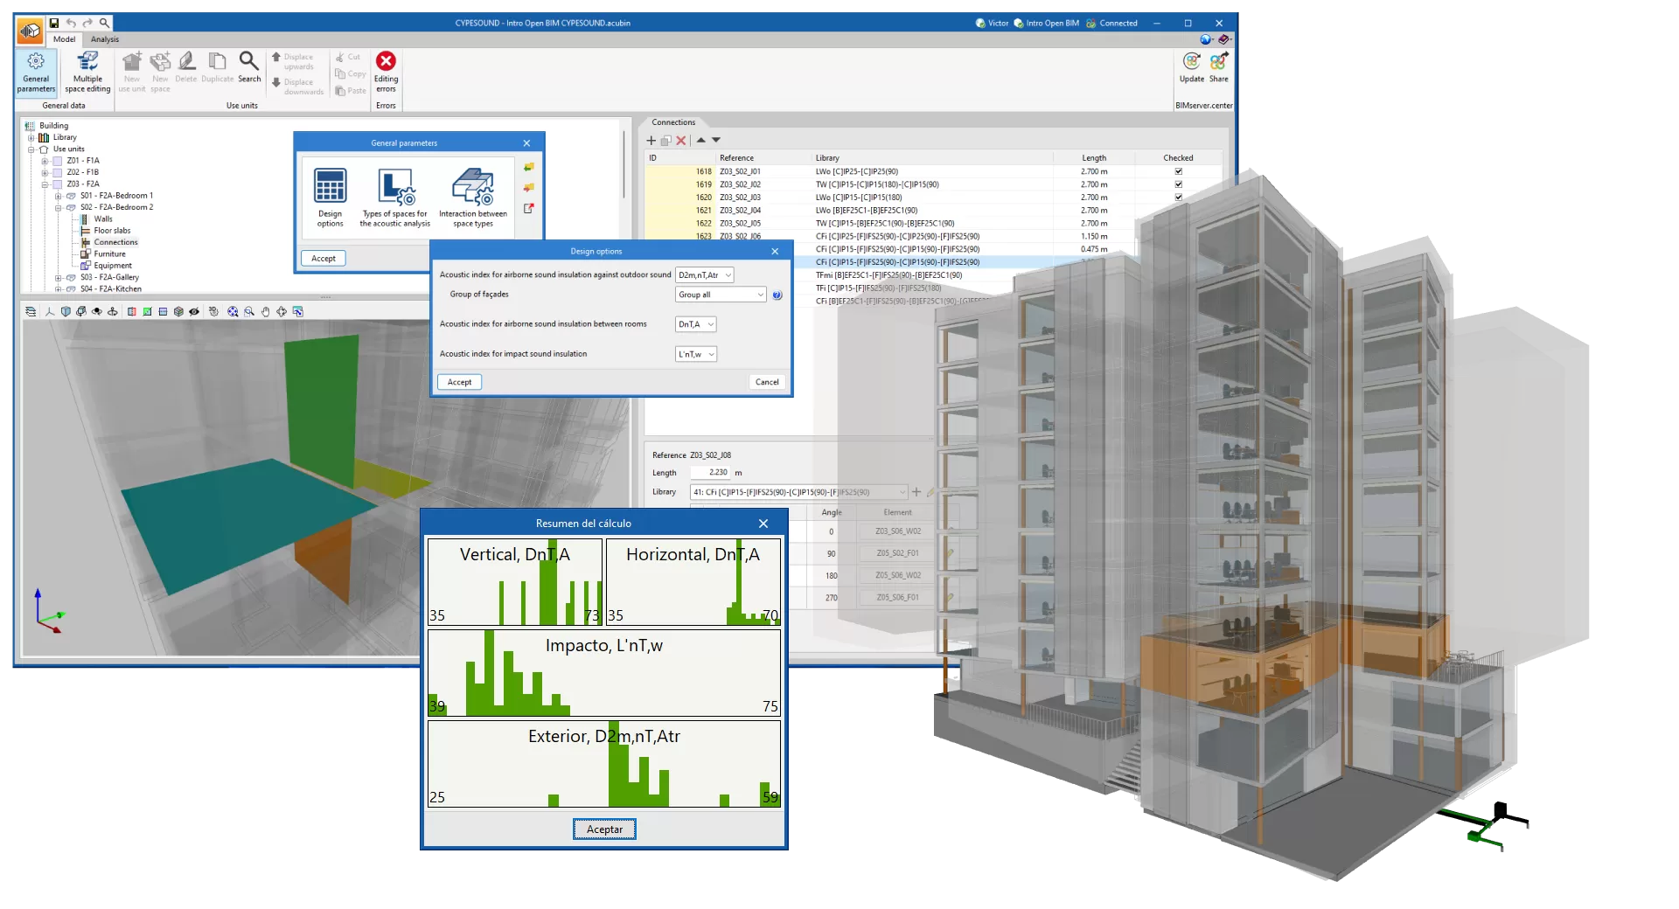
Task: Toggle Checked box for Z03_S02_J01 row
Action: [1178, 171]
